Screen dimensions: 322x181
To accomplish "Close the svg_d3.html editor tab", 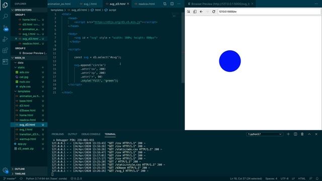I will pyautogui.click(x=128, y=4).
